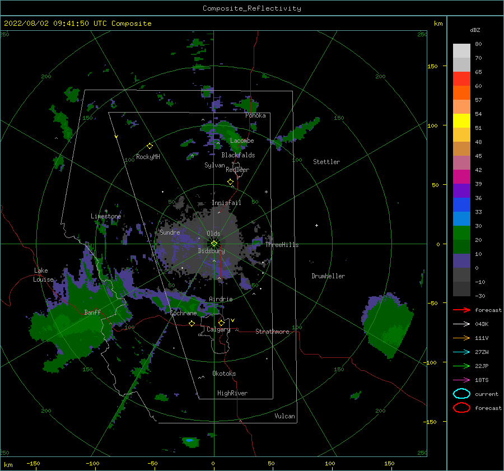The width and height of the screenshot is (504, 471).
Task: Click the ThreeHills label
Action: (282, 245)
